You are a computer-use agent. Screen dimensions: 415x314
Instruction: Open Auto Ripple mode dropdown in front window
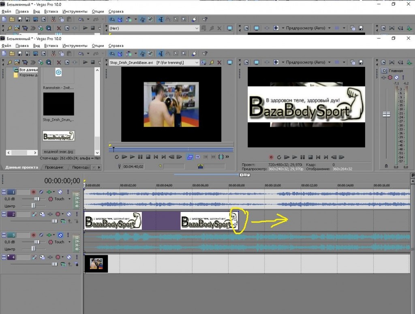pyautogui.click(x=135, y=53)
